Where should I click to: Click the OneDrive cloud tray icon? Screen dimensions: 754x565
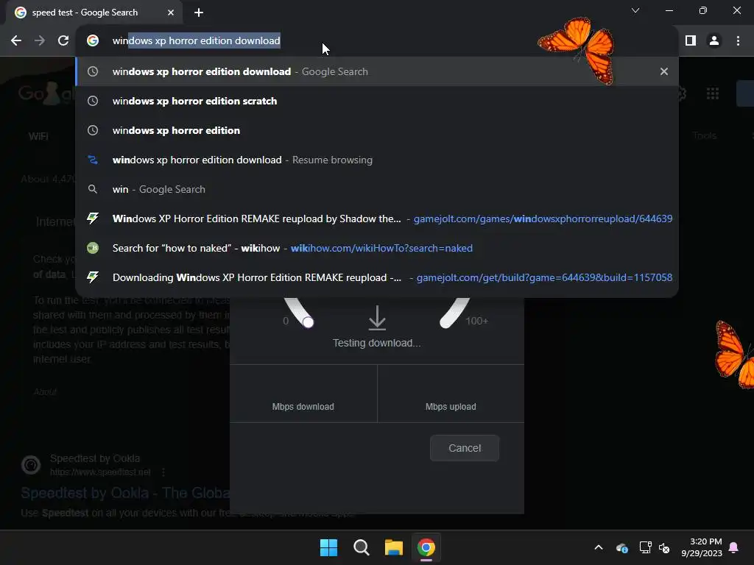(622, 547)
